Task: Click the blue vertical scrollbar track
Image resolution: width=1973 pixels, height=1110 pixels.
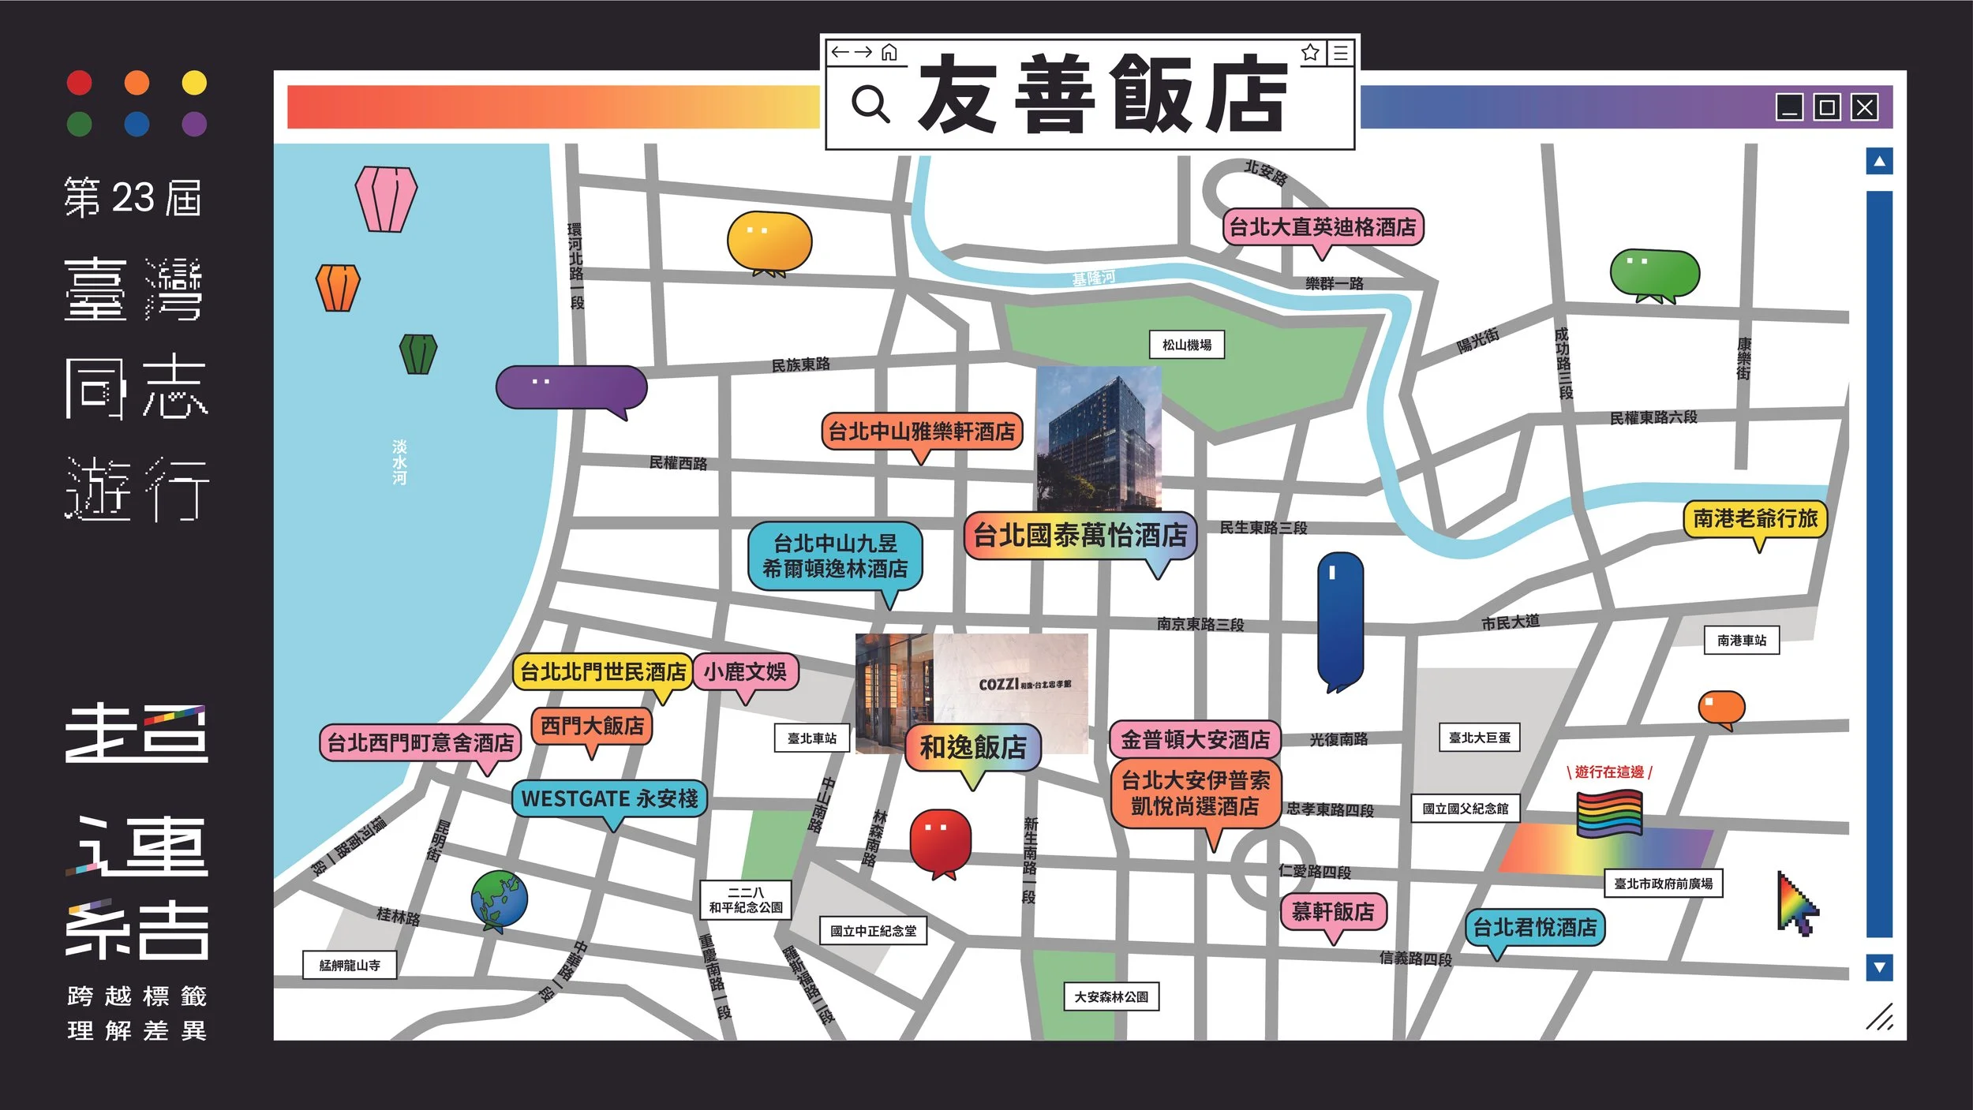Action: (x=1879, y=563)
